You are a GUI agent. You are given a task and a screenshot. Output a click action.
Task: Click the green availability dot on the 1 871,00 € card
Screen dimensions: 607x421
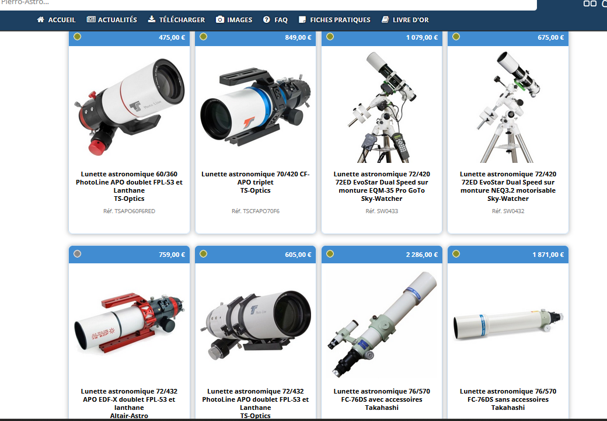tap(456, 254)
